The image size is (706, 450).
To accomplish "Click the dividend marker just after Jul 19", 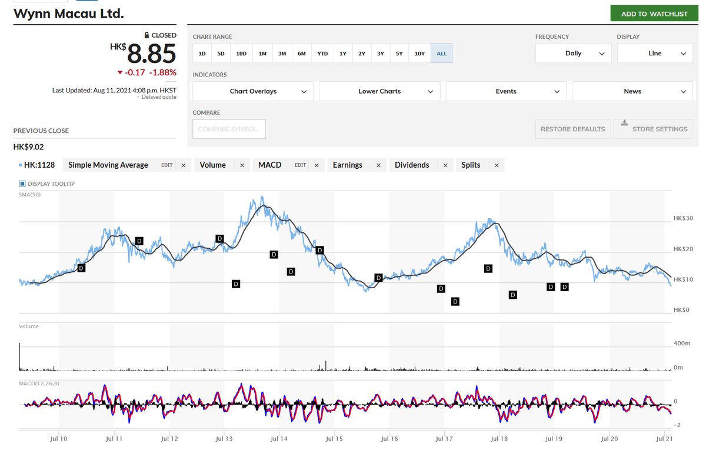I will (564, 286).
